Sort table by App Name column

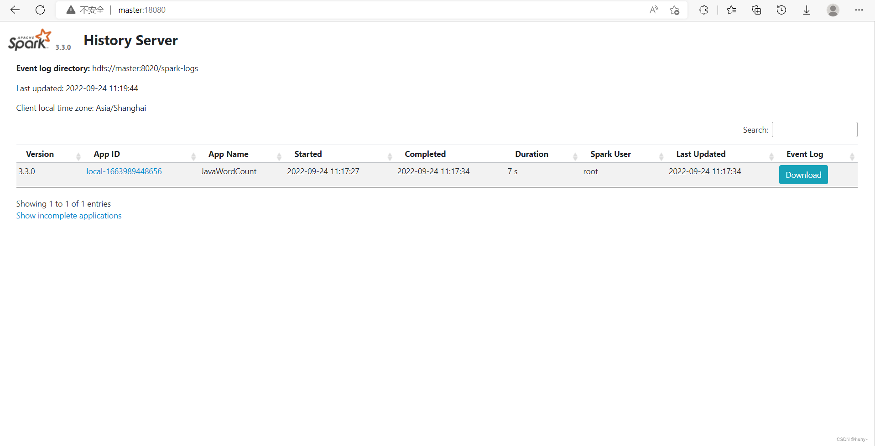pos(228,154)
